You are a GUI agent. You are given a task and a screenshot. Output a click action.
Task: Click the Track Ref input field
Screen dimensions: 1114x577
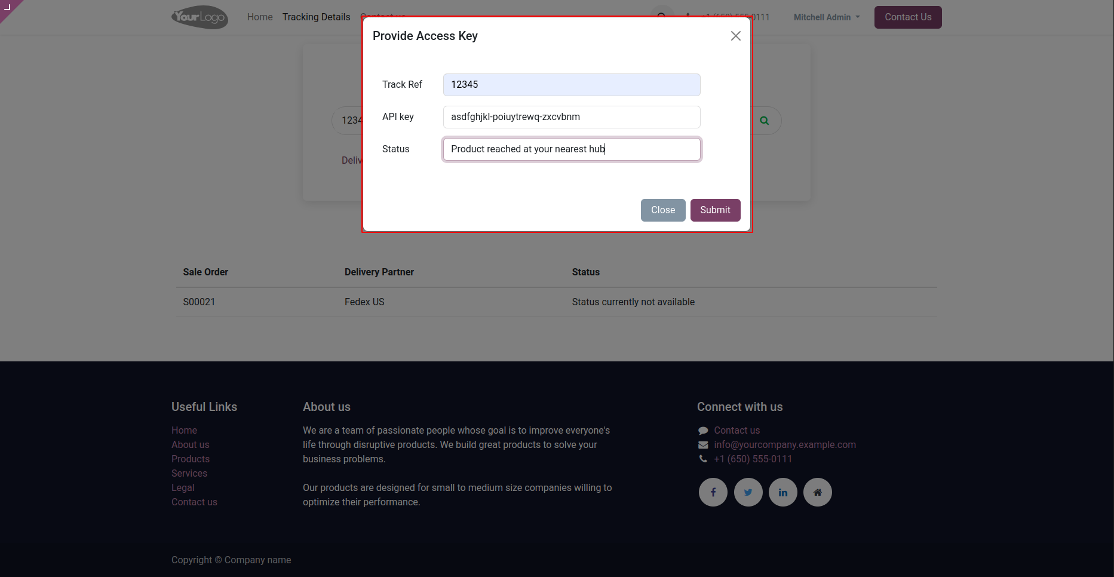tap(571, 85)
